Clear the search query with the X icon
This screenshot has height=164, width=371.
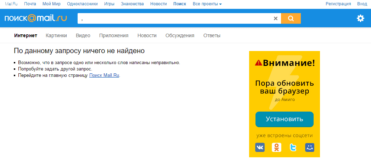click(x=275, y=18)
